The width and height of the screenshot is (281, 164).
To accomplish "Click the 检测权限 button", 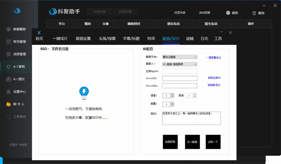I will tap(170, 142).
